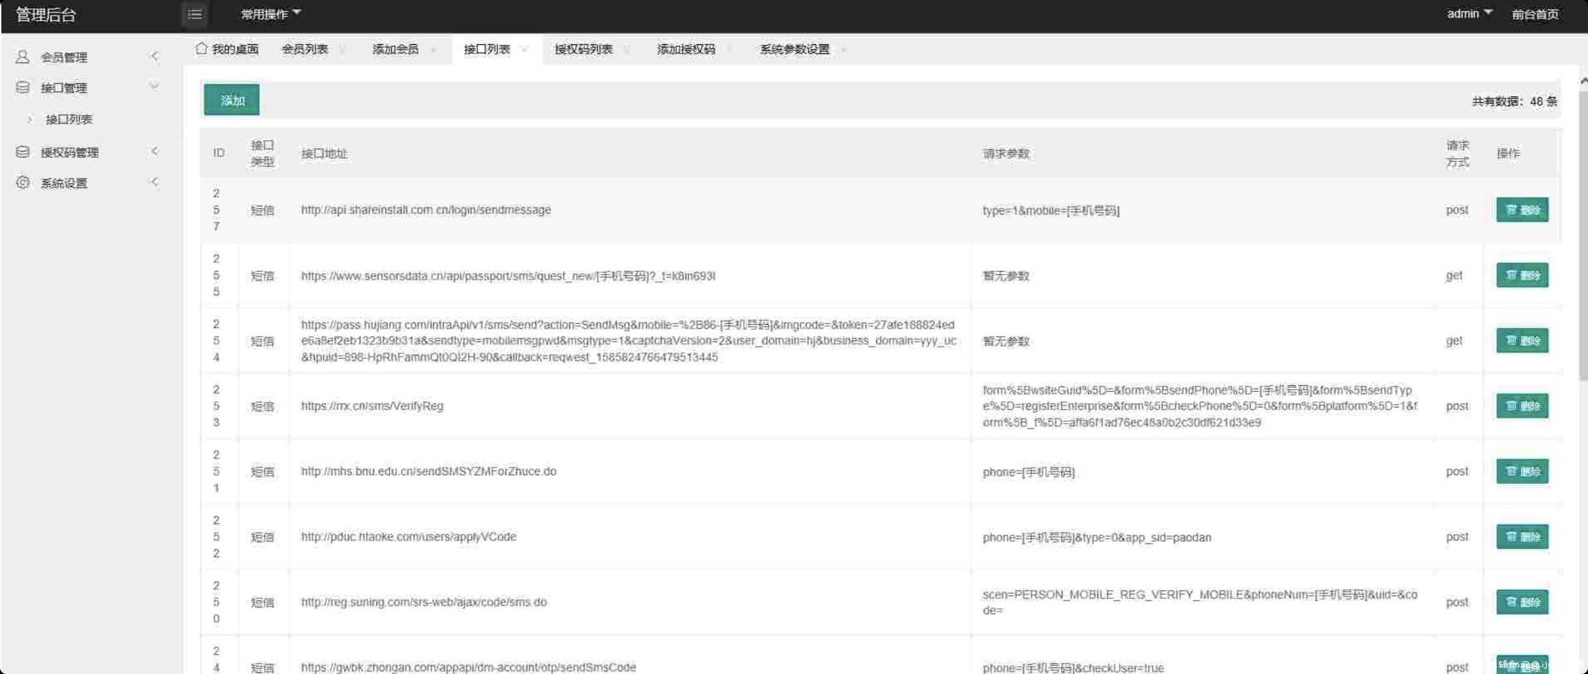Delete the mhs.bnu.edu.cn row (ID 251)

point(1522,471)
